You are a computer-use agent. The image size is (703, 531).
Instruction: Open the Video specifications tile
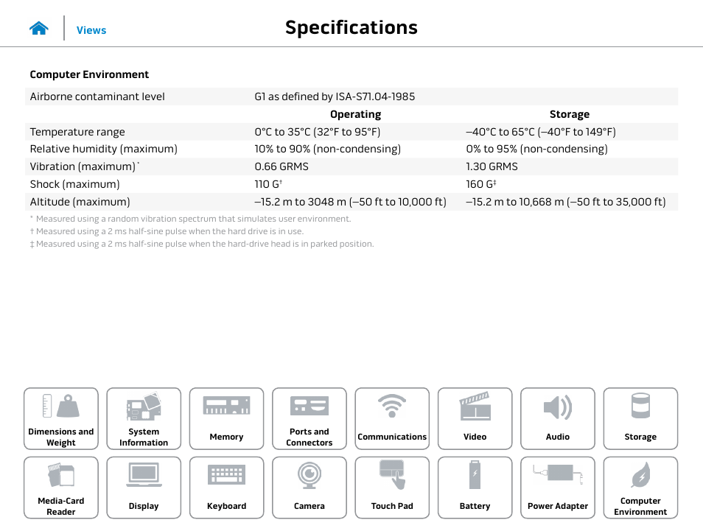475,418
